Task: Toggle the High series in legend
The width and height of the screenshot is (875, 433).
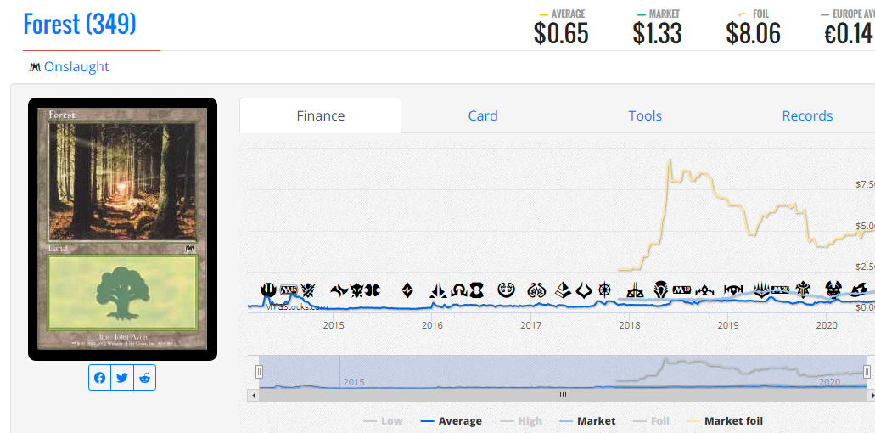Action: tap(522, 421)
